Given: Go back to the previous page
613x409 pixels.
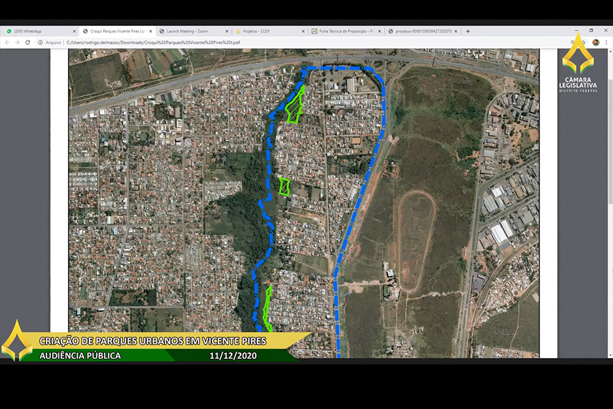Looking at the screenshot, I should coord(7,42).
